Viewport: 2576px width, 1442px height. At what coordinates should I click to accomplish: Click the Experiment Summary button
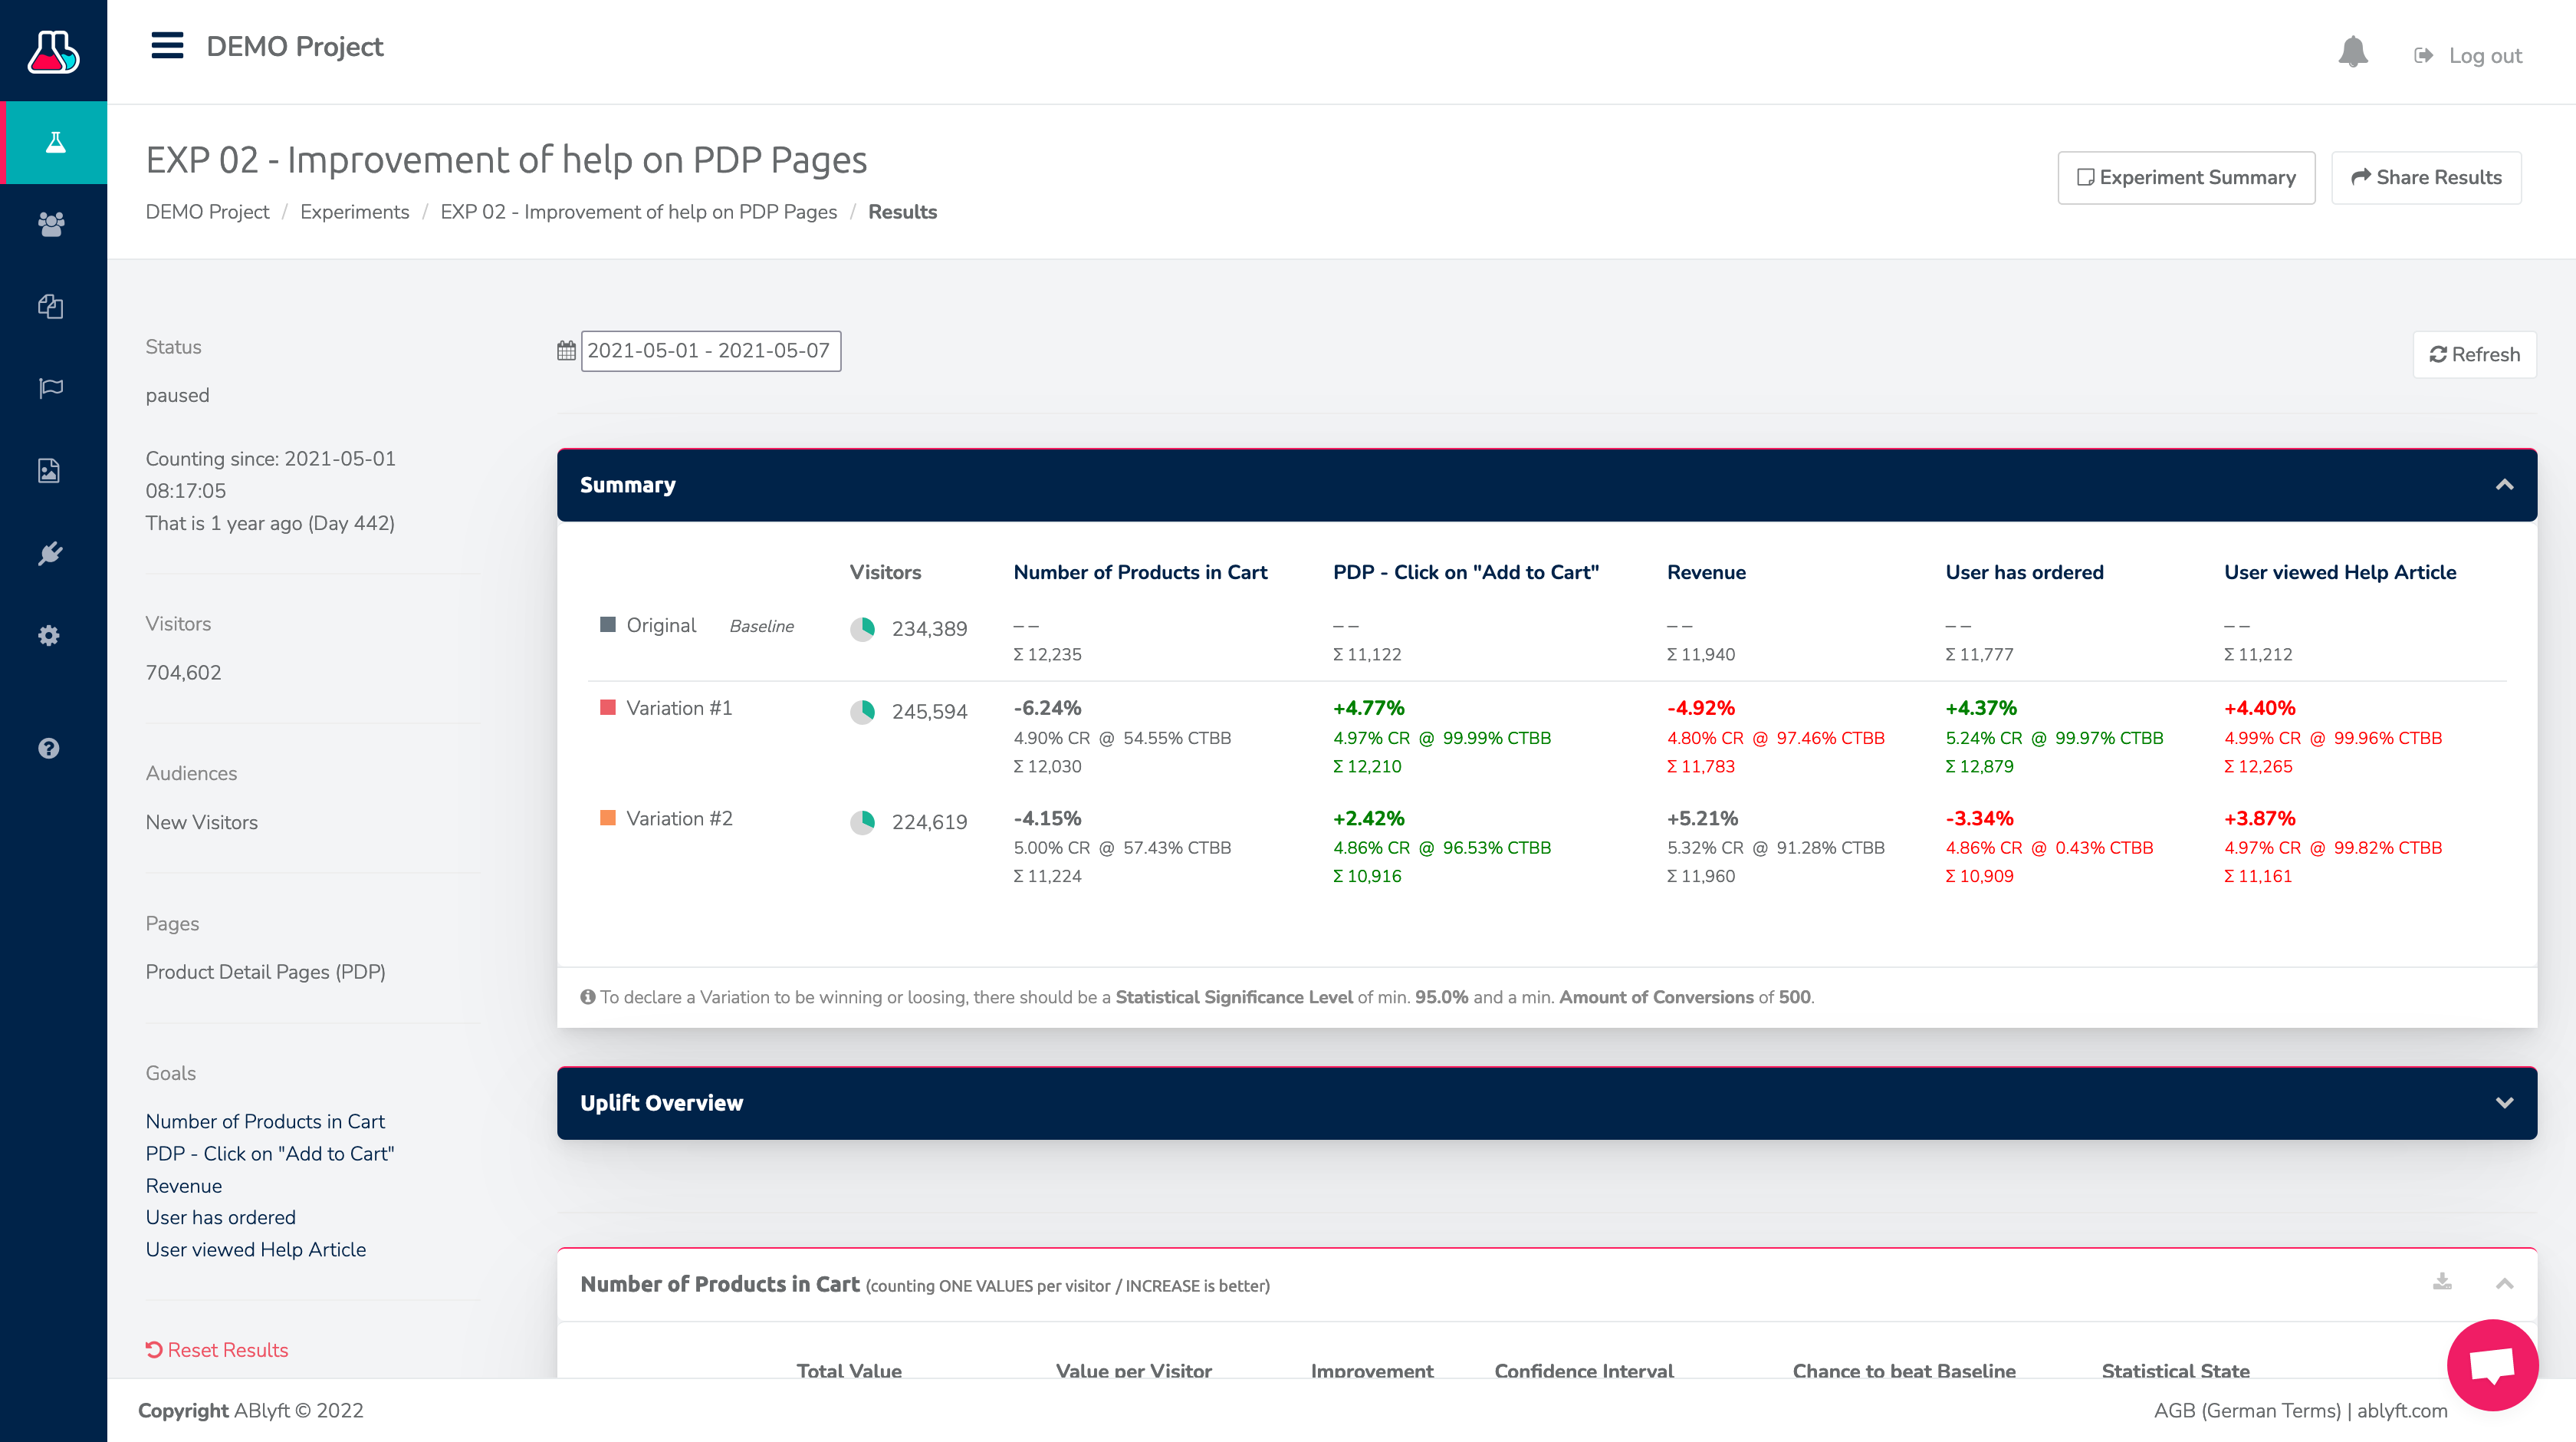(2186, 178)
